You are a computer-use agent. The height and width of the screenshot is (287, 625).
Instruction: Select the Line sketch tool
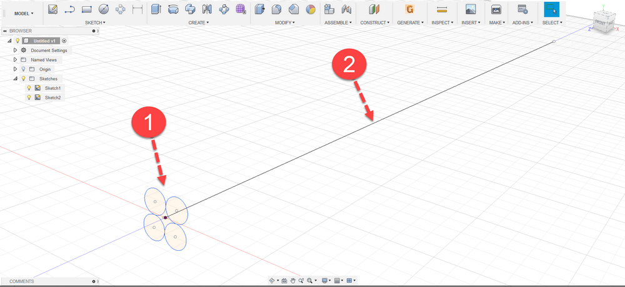(x=70, y=9)
